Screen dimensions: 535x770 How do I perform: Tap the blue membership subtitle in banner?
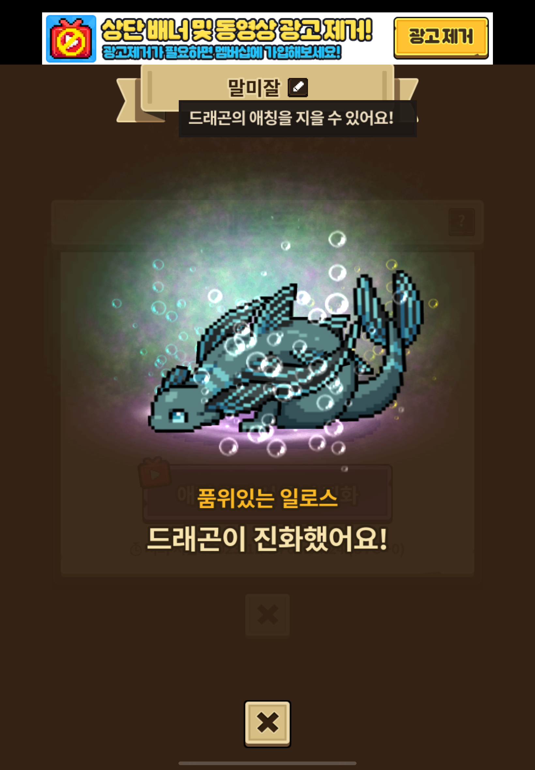pyautogui.click(x=222, y=52)
